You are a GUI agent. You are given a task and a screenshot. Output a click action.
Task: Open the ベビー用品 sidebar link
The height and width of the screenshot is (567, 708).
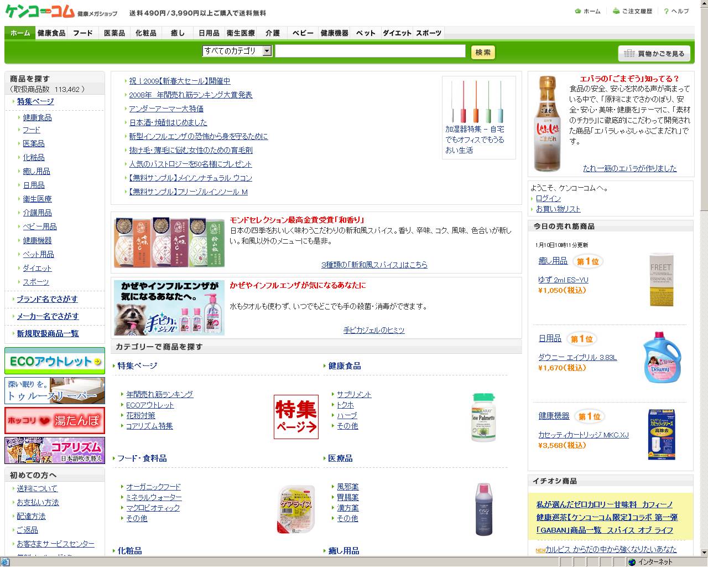pos(39,226)
